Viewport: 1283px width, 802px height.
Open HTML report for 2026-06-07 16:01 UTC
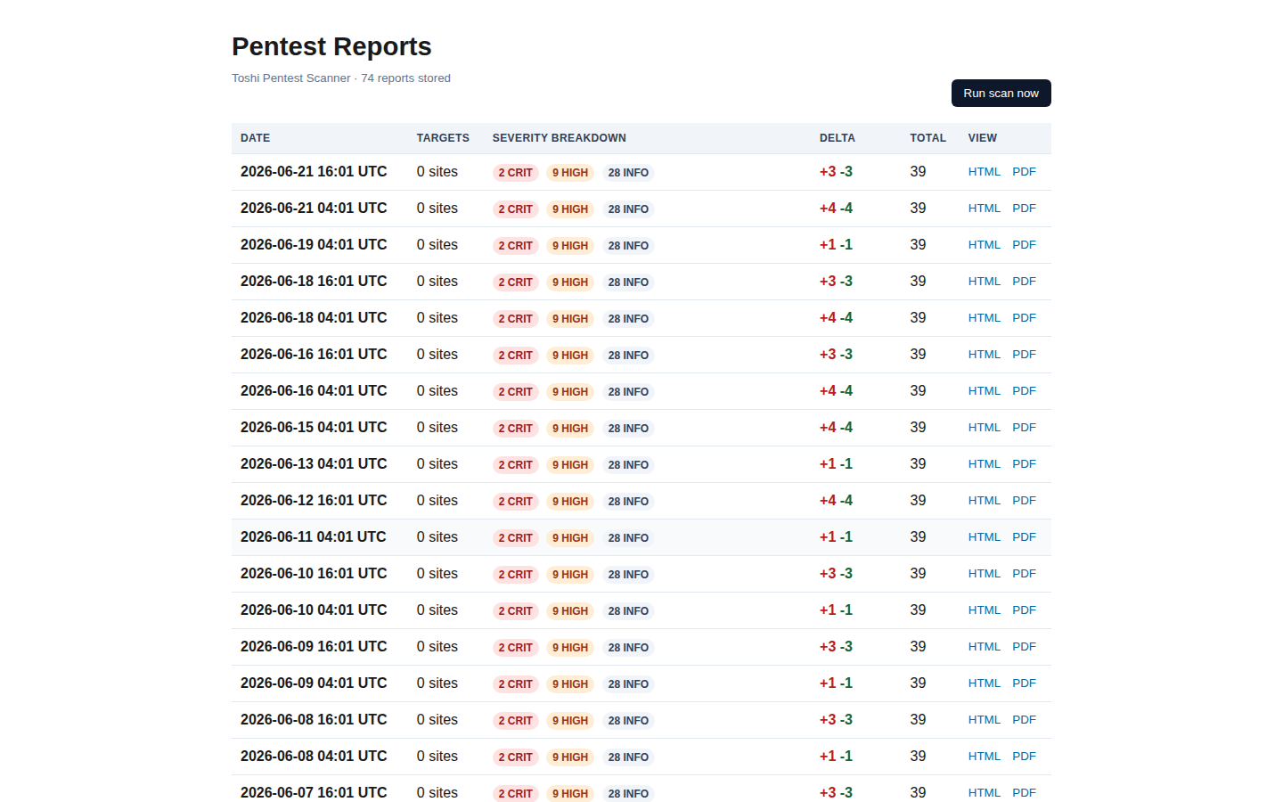(x=984, y=793)
